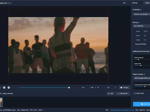
Task: Click the Width value field showing 768
Action: 146,36
